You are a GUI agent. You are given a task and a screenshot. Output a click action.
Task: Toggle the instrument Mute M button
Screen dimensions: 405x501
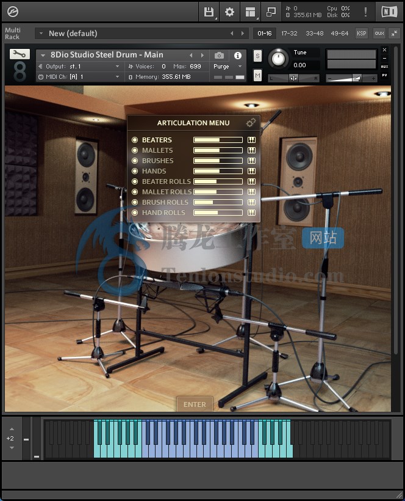point(257,76)
